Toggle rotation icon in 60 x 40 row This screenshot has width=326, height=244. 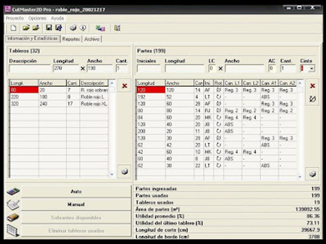pyautogui.click(x=218, y=159)
